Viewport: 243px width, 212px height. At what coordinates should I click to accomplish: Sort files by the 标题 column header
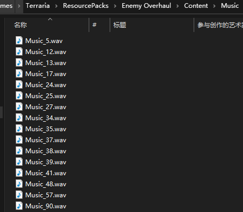(x=120, y=25)
